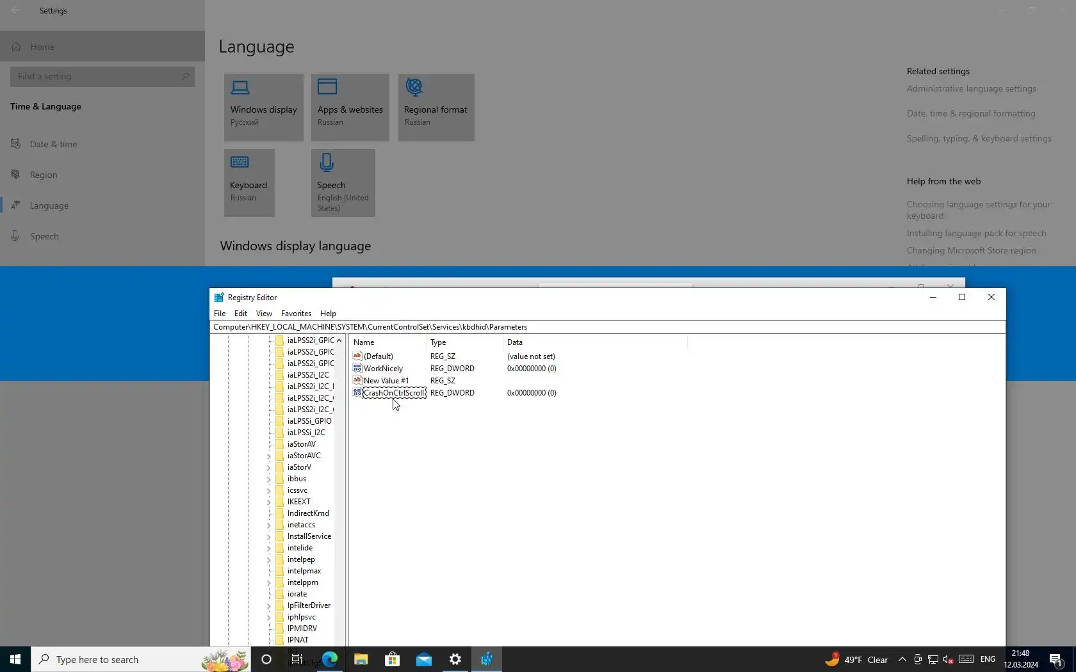The image size is (1076, 672).
Task: Click the IndirectKmd folder icon
Action: (x=279, y=513)
